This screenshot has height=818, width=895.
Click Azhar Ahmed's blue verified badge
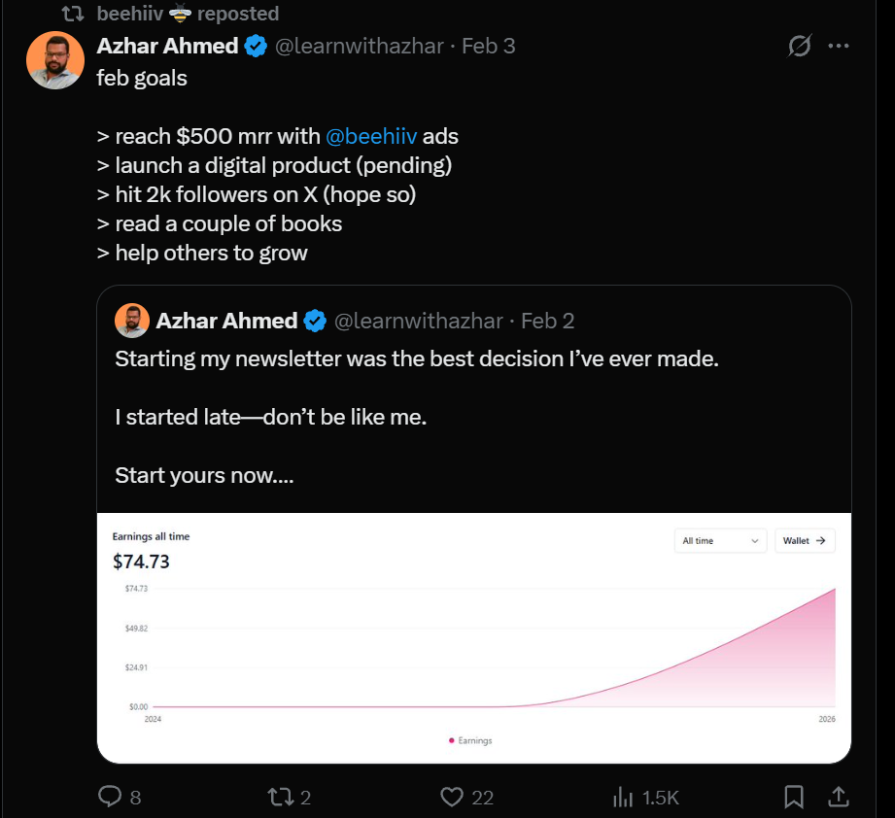point(255,45)
